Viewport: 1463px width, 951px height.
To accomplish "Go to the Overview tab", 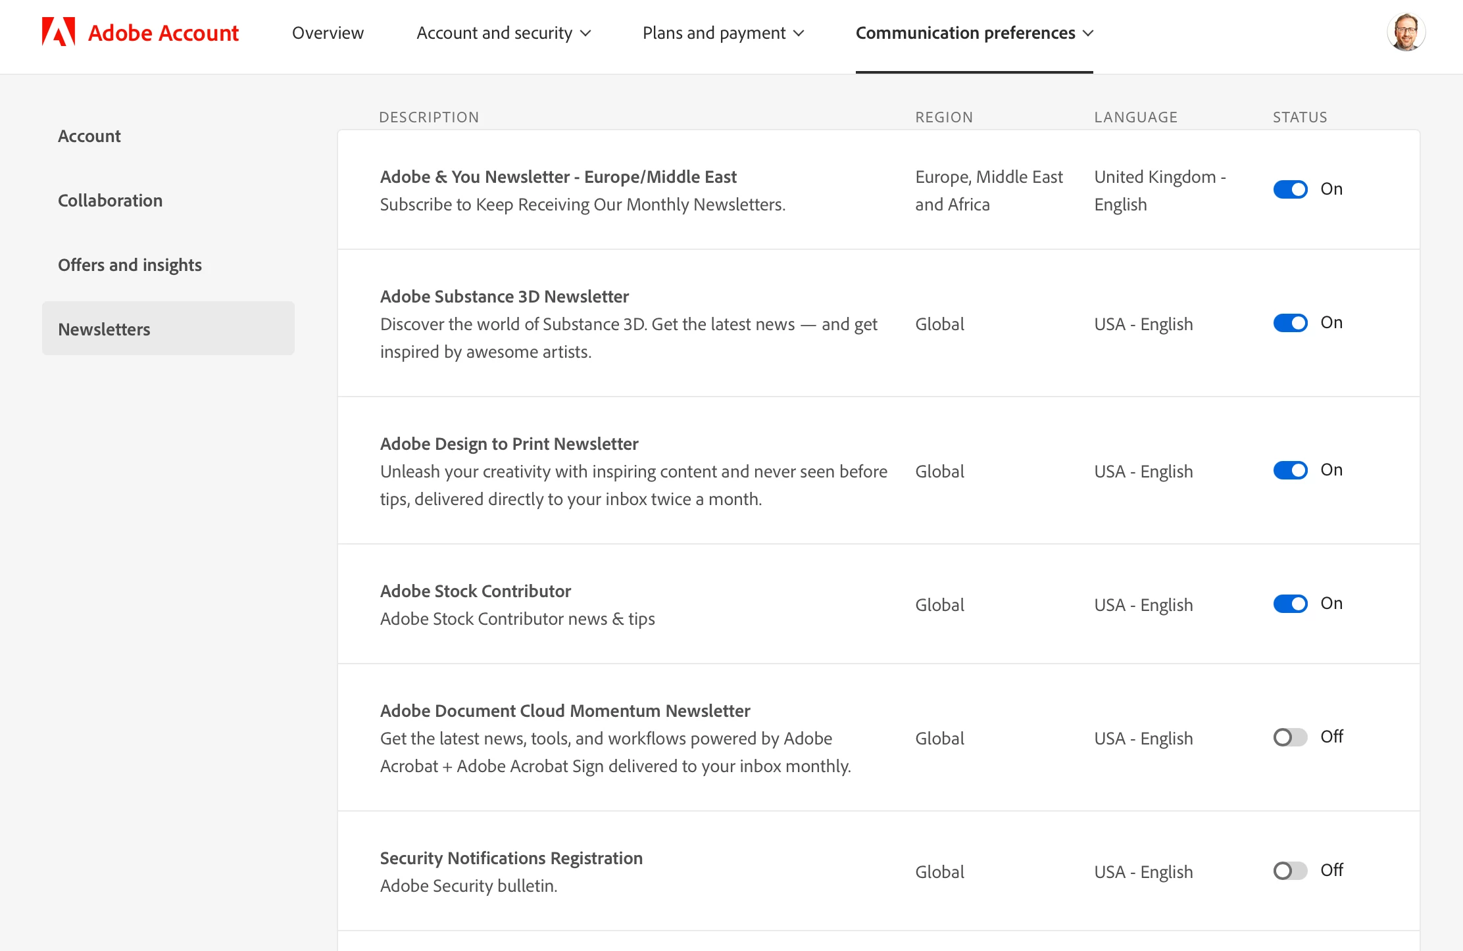I will point(328,33).
